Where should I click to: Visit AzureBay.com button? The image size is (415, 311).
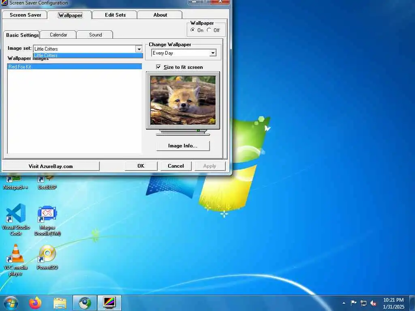click(51, 166)
